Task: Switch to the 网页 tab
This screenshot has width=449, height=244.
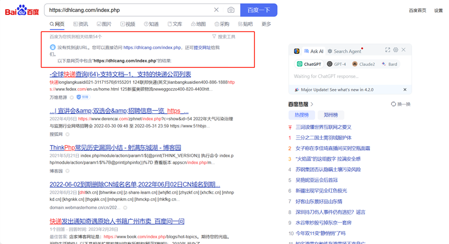Action: click(57, 24)
